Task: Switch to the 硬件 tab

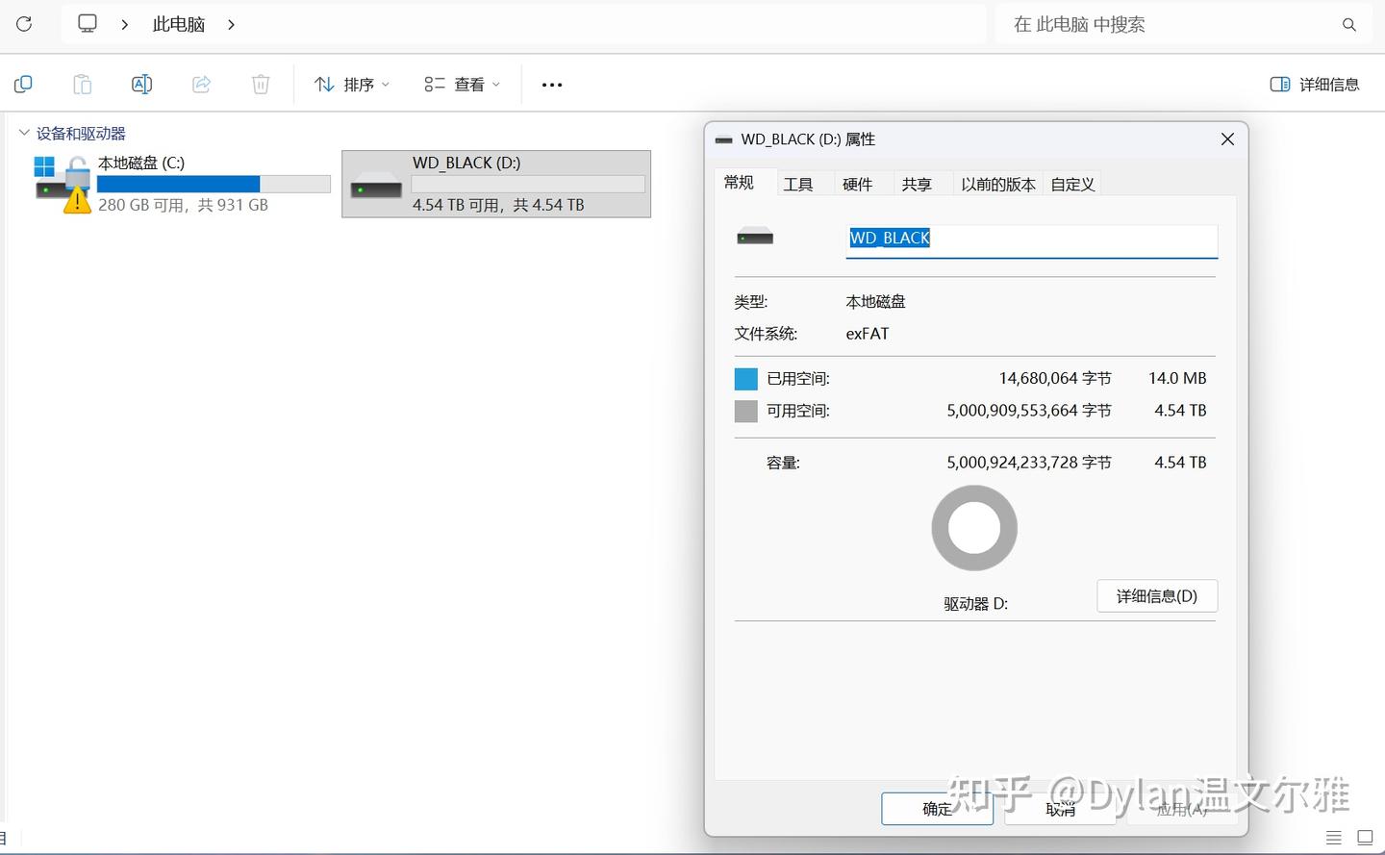Action: [858, 184]
